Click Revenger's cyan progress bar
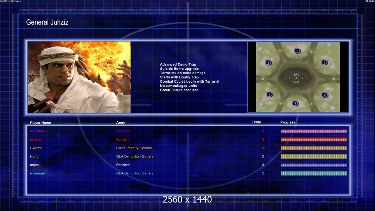 pos(314,173)
